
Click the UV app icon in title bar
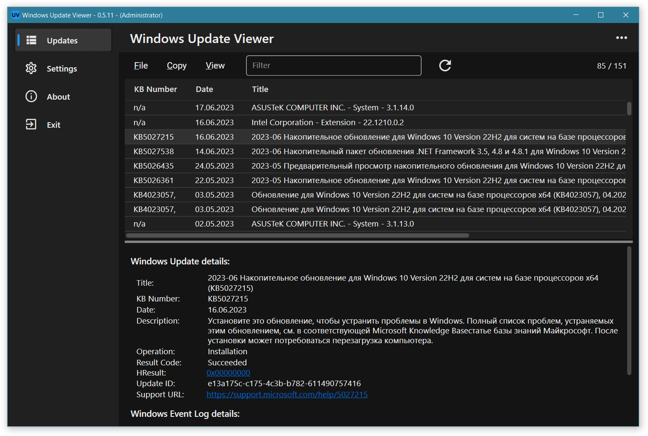pyautogui.click(x=16, y=15)
